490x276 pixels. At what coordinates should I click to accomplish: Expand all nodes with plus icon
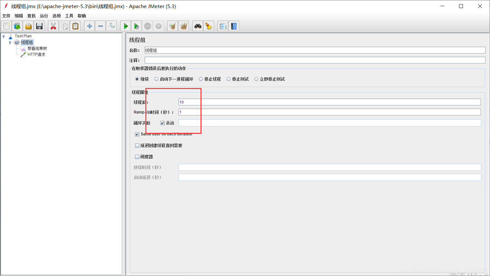(90, 26)
